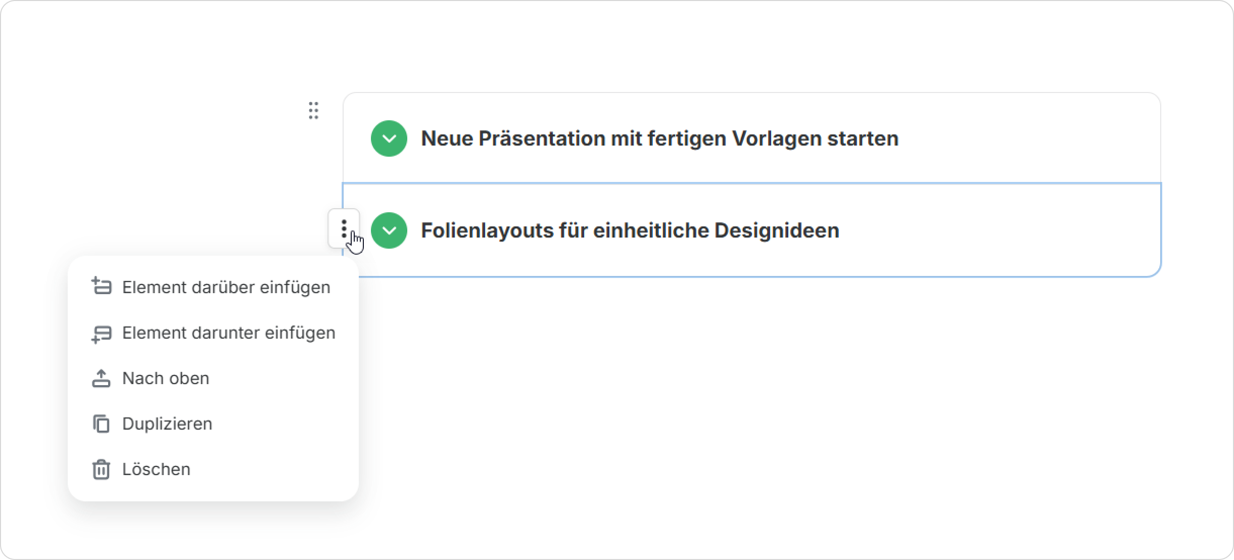Image resolution: width=1234 pixels, height=560 pixels.
Task: Click the heading 'Folienlayouts für einheitliche Designideen'
Action: [x=630, y=230]
